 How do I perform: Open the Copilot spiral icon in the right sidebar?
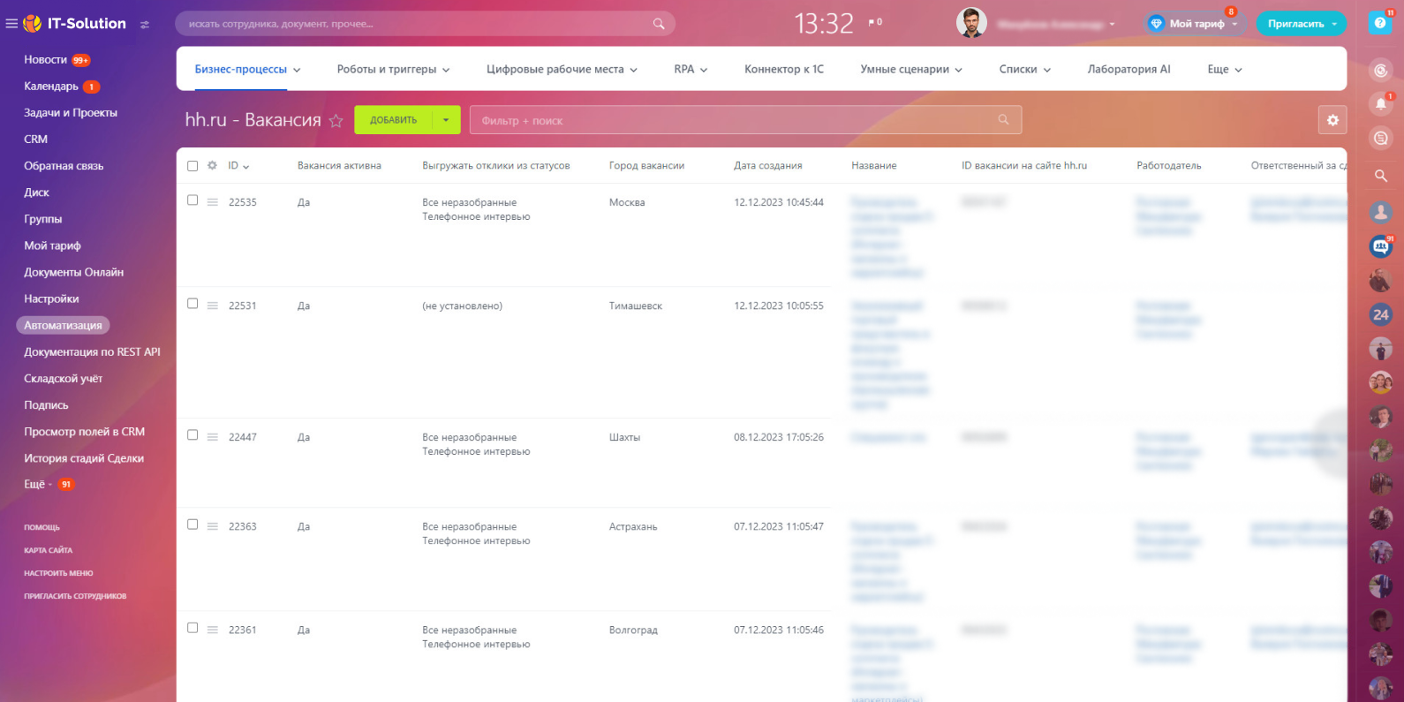click(1381, 71)
